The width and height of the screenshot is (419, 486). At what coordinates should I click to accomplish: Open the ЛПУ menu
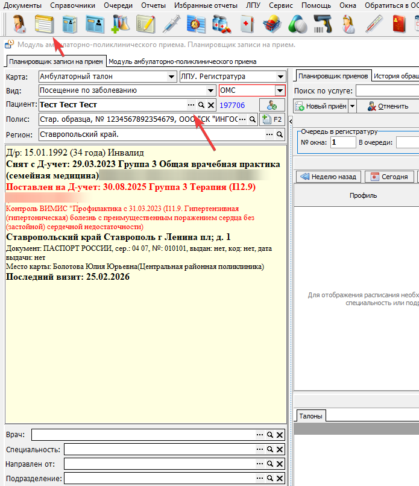coord(253,5)
